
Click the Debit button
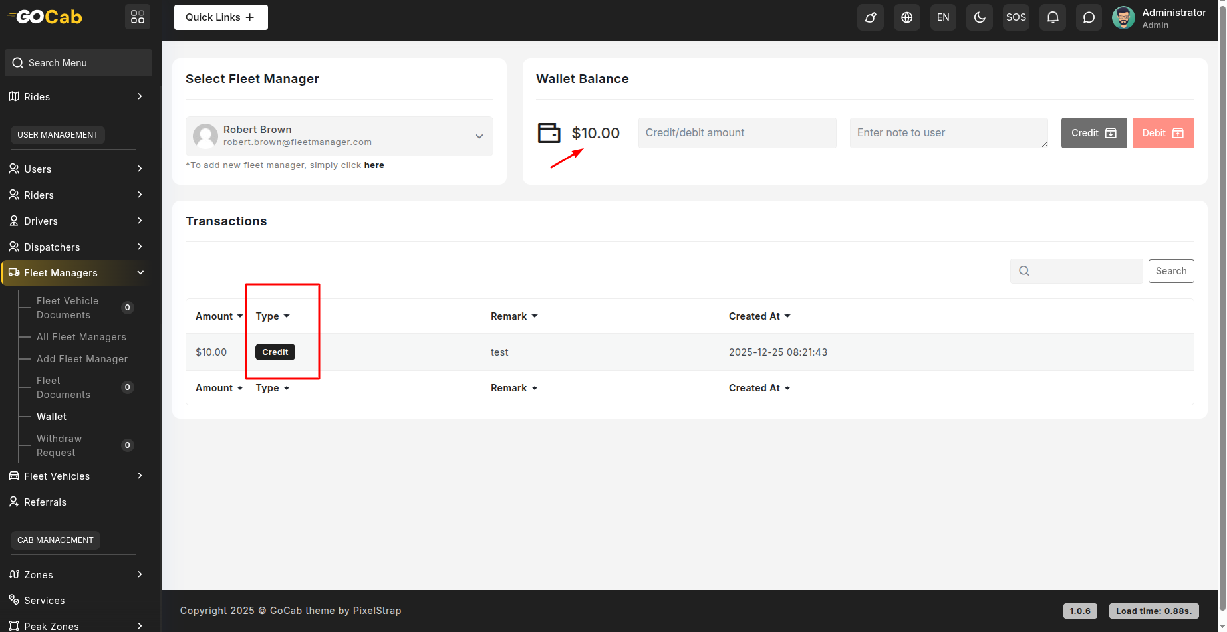coord(1163,133)
